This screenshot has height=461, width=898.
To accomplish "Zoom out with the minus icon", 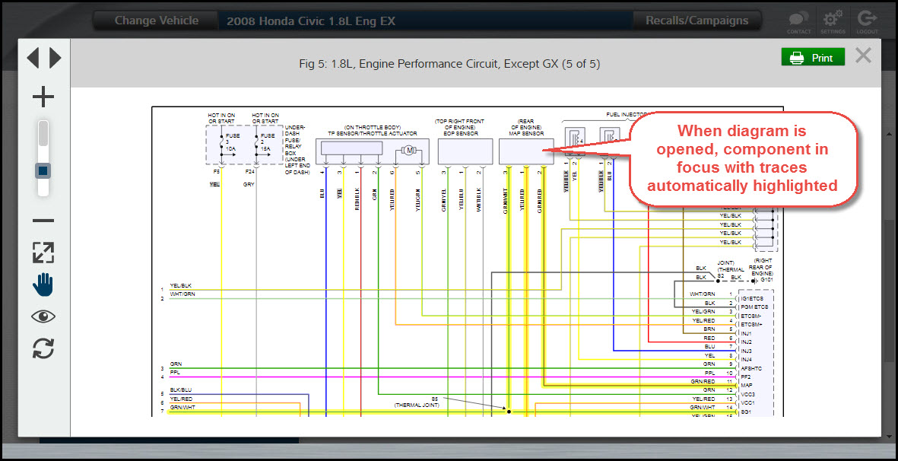I will (43, 221).
